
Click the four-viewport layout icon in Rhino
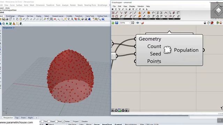pyautogui.click(x=52, y=19)
